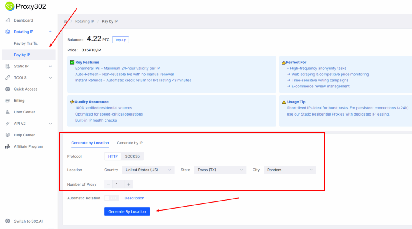Click the User Center person icon
This screenshot has height=229, width=412.
pyautogui.click(x=8, y=112)
